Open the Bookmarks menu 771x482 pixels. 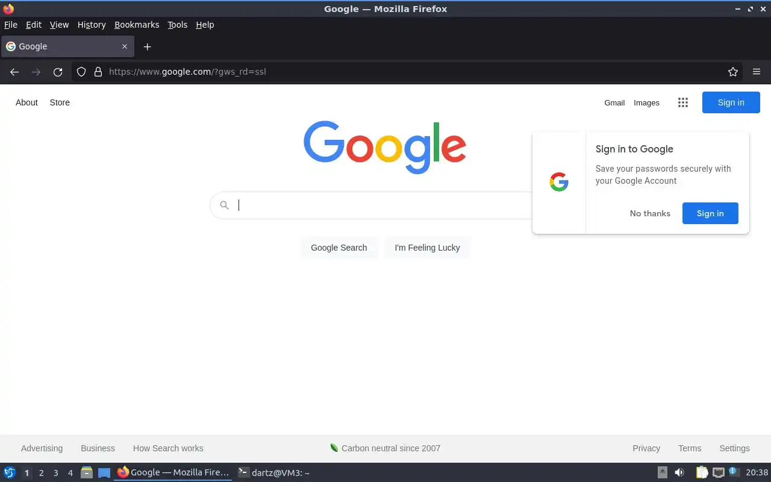(x=137, y=25)
